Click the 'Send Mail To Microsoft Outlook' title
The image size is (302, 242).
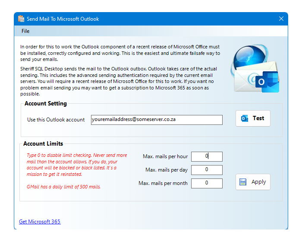pos(63,19)
